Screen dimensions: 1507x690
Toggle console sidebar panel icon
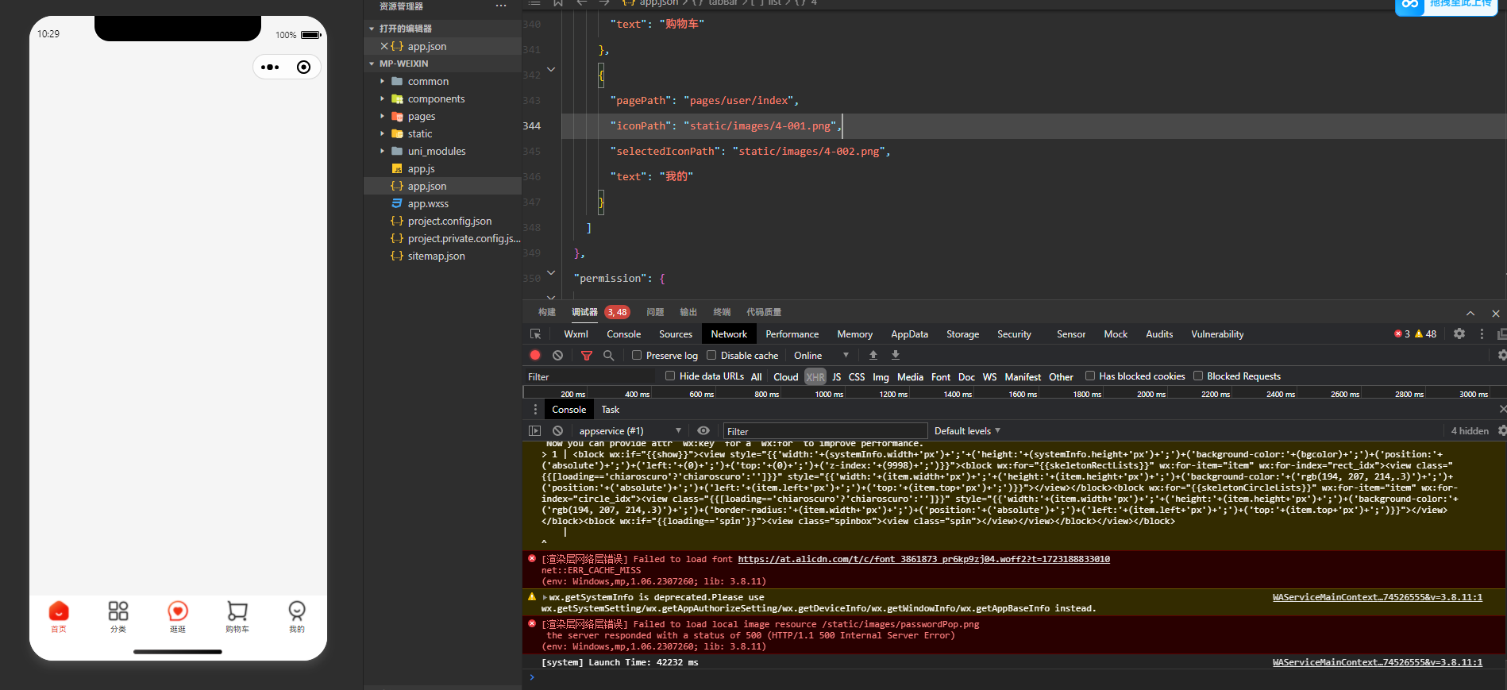(534, 431)
